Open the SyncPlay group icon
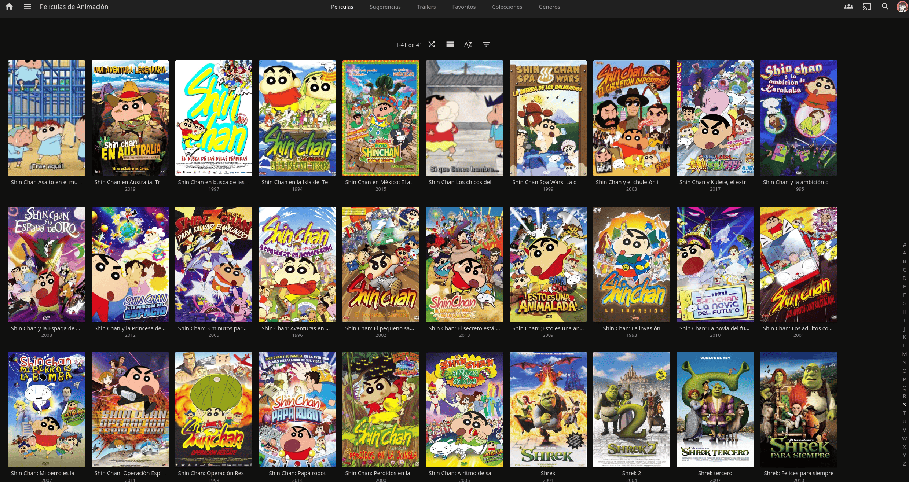This screenshot has height=482, width=909. (848, 7)
